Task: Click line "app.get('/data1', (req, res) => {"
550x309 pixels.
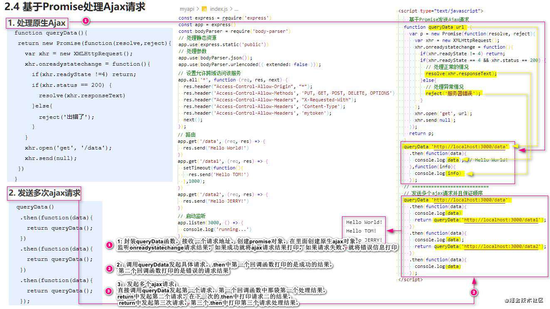Action: tap(223, 161)
